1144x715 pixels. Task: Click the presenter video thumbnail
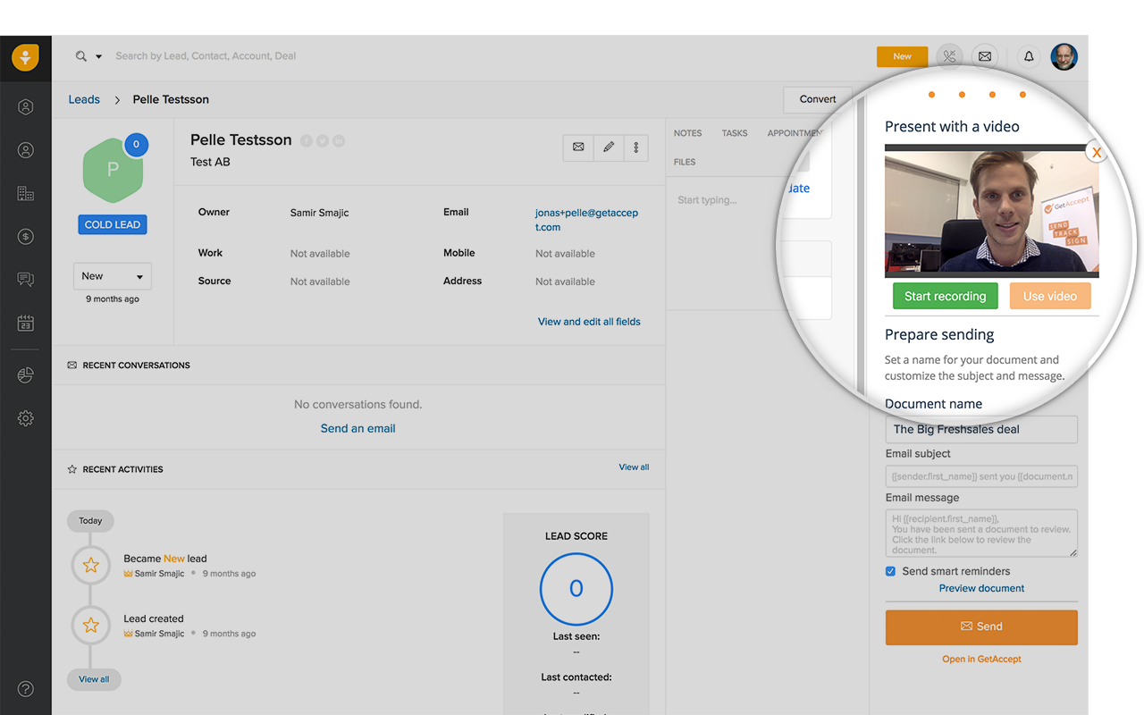tap(991, 211)
